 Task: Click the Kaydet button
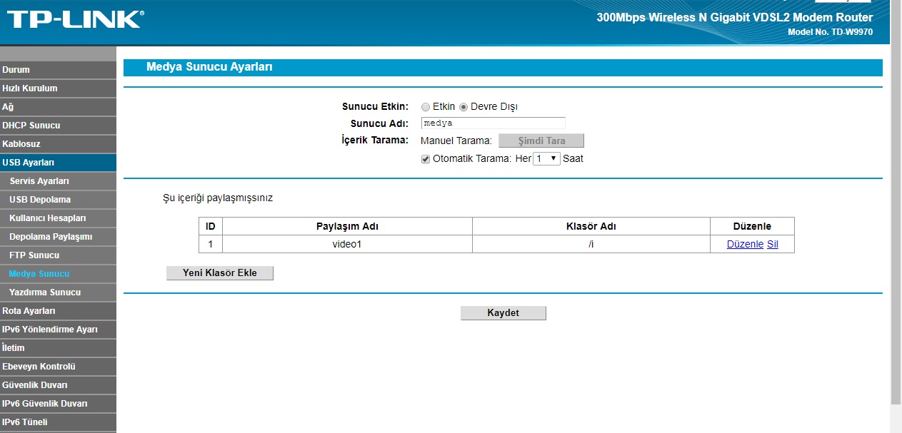[503, 312]
